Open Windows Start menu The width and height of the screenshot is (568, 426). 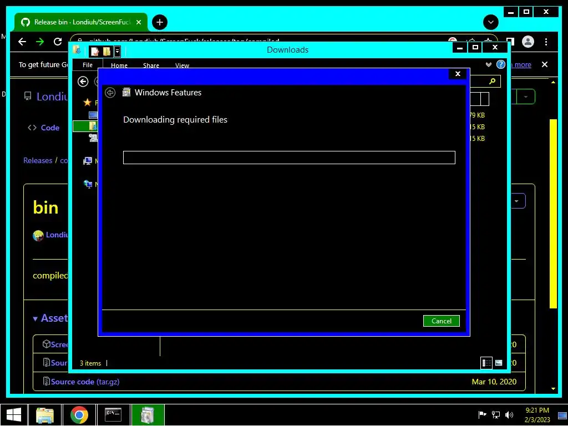[x=13, y=415]
